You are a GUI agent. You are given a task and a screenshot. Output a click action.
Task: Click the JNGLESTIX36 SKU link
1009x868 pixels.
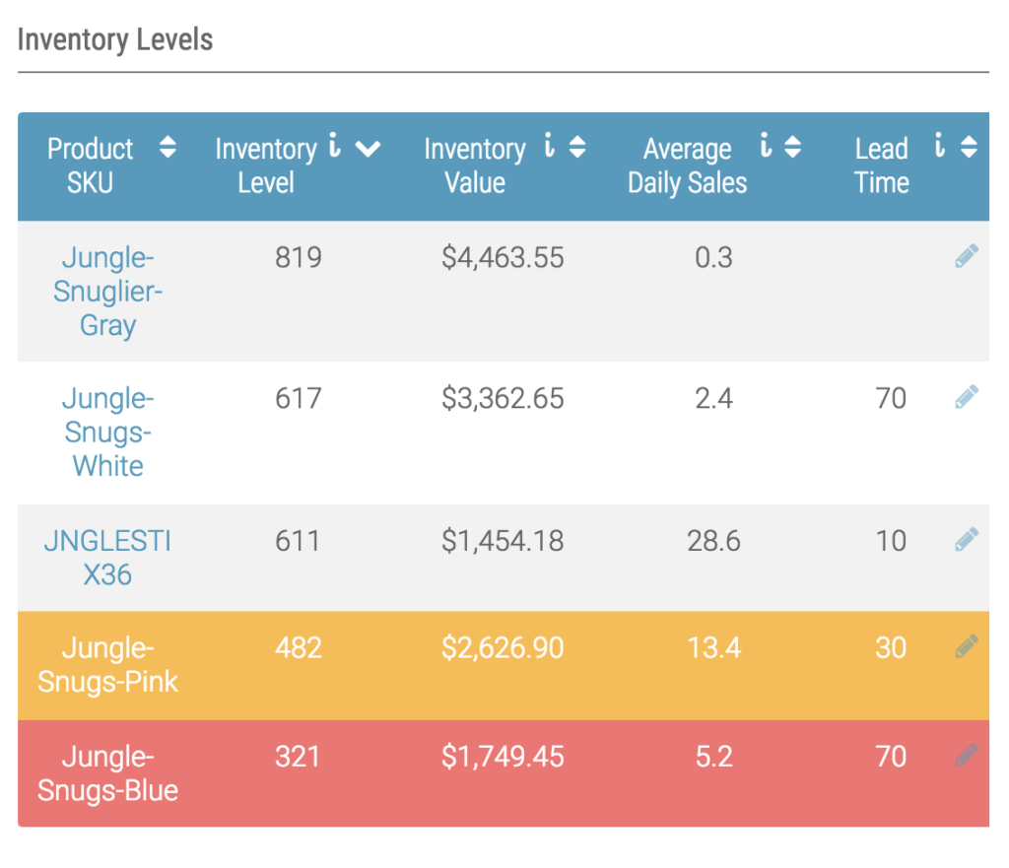pyautogui.click(x=107, y=557)
